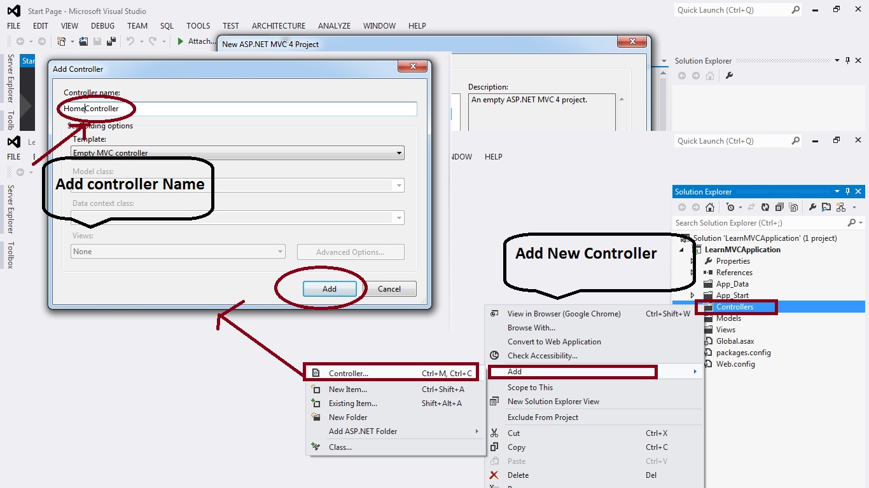Image resolution: width=869 pixels, height=488 pixels.
Task: Open Views dropdown showing None
Action: pyautogui.click(x=178, y=252)
